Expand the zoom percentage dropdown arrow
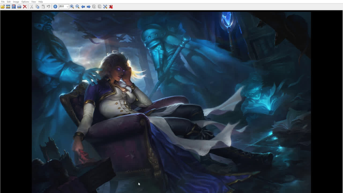343x193 pixels. pyautogui.click(x=68, y=6)
